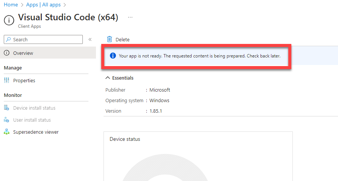Screen dimensions: 338x181
Task: Open Supersedence viewer under Monitor
Action: [36, 132]
